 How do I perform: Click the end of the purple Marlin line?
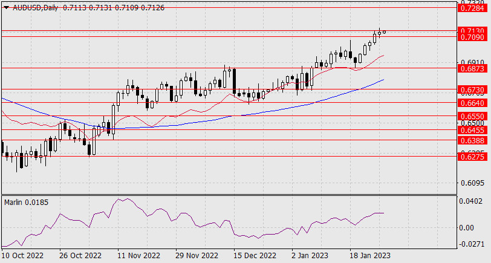click(383, 213)
